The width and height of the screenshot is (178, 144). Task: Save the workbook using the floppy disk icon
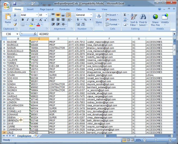pyautogui.click(x=14, y=4)
